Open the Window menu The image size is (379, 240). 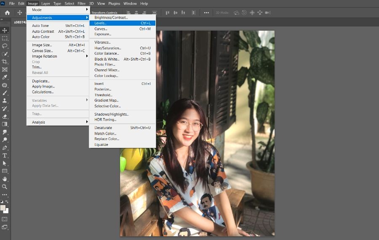tap(130, 3)
